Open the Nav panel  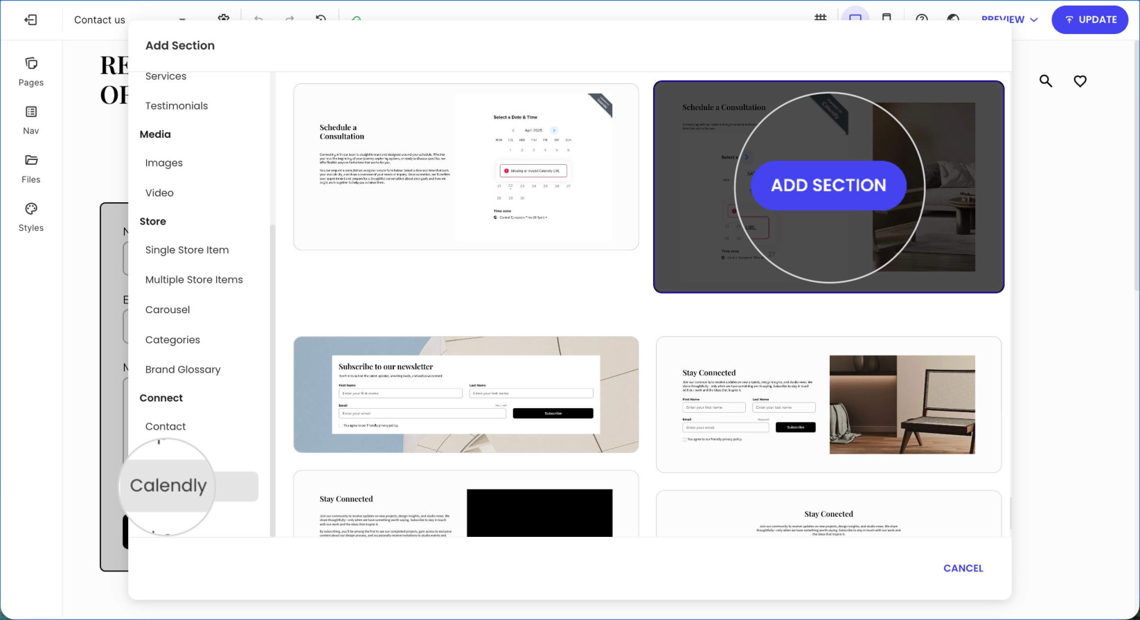31,121
